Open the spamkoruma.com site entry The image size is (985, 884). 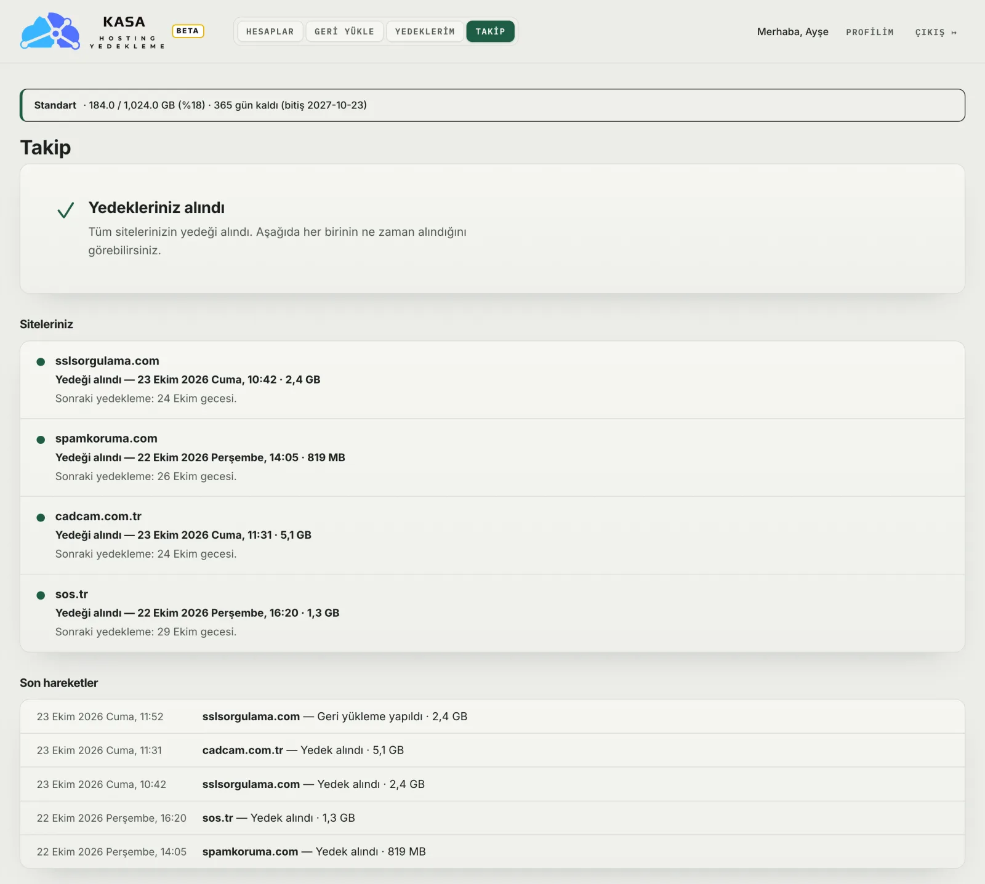[x=492, y=457]
